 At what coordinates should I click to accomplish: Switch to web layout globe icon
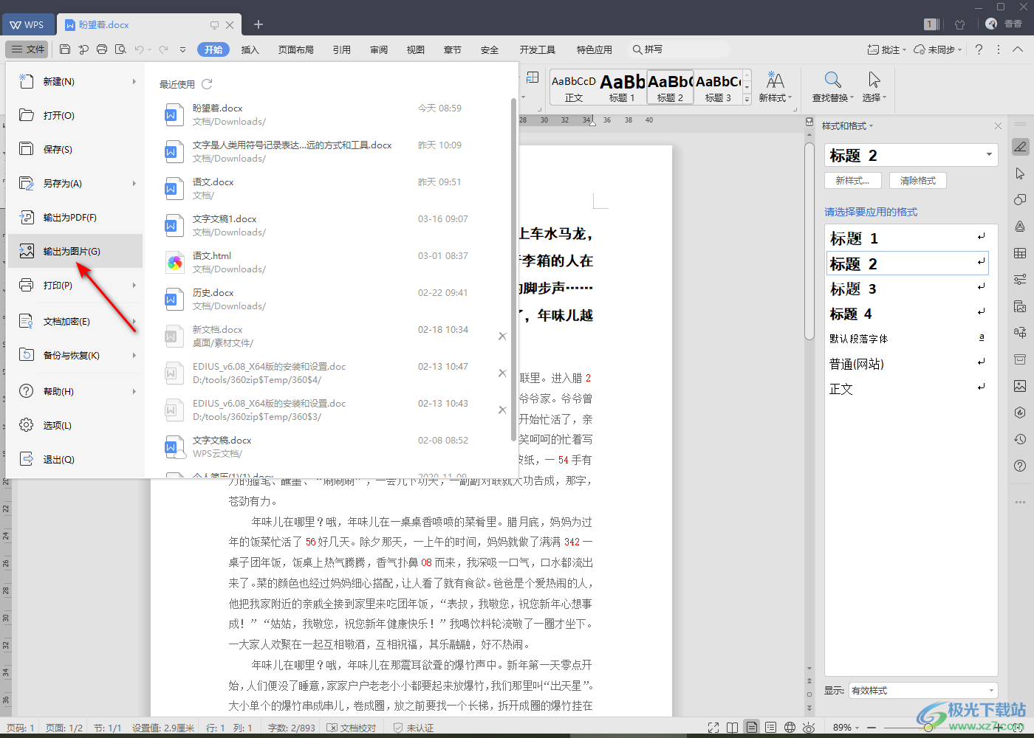(x=790, y=728)
